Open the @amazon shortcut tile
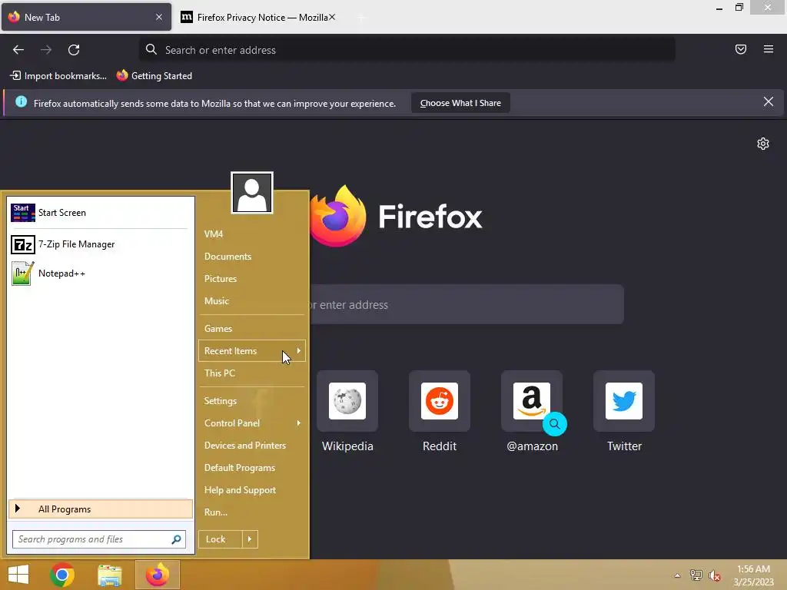This screenshot has width=787, height=590. pos(532,412)
